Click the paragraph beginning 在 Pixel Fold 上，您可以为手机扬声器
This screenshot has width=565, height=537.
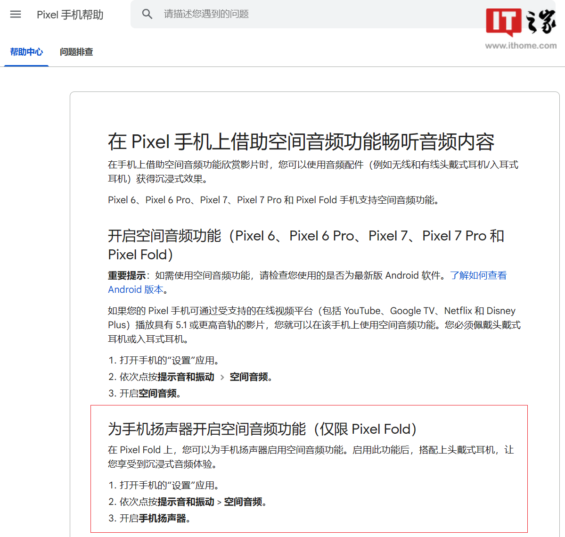[311, 457]
